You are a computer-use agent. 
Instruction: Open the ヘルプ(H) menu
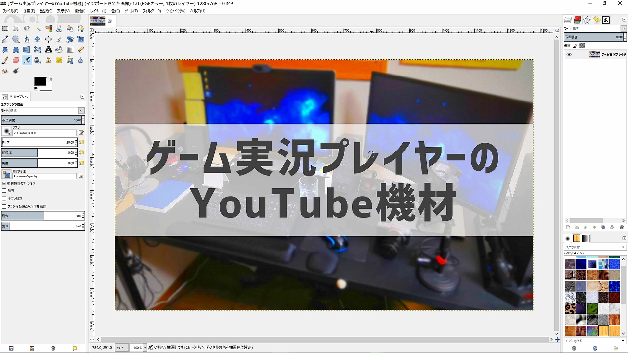198,11
